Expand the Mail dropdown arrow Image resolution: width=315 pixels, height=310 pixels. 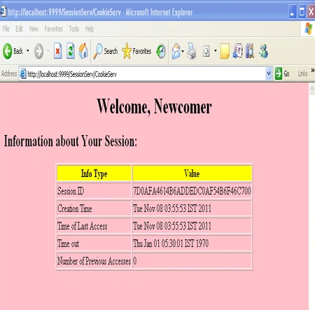[183, 51]
